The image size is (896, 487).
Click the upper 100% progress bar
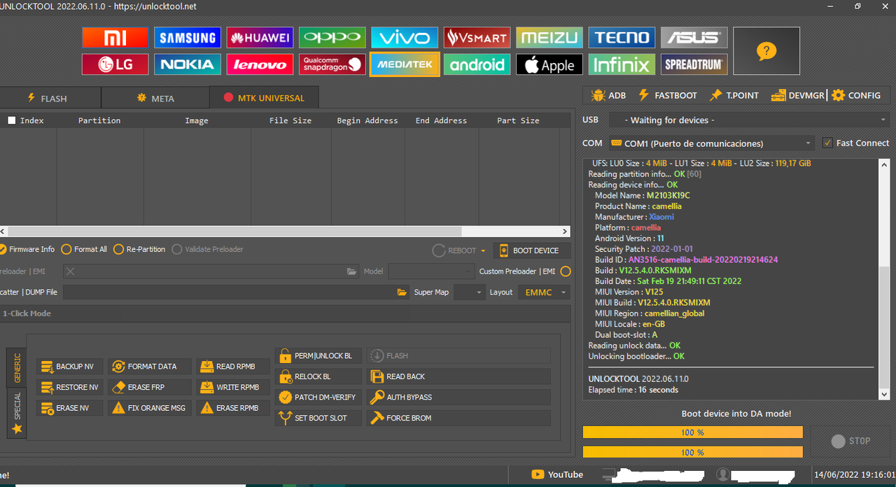click(x=693, y=432)
